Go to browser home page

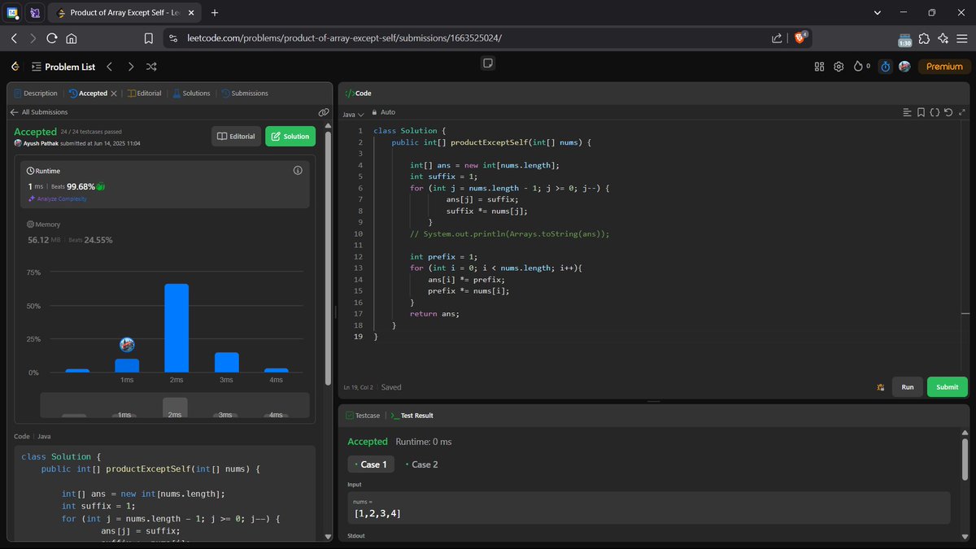(x=72, y=38)
